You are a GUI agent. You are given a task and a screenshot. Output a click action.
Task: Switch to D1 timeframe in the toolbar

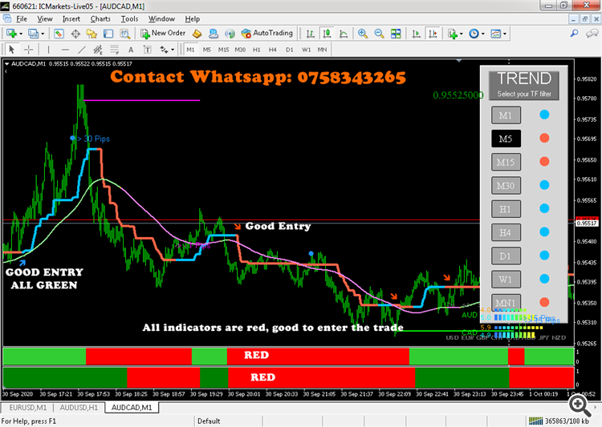click(290, 50)
